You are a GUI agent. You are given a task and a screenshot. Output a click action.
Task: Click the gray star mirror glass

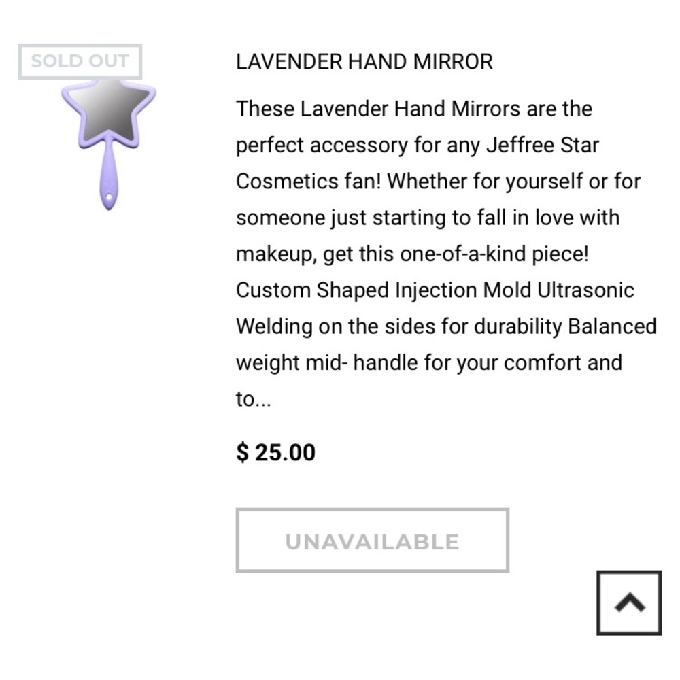(108, 112)
